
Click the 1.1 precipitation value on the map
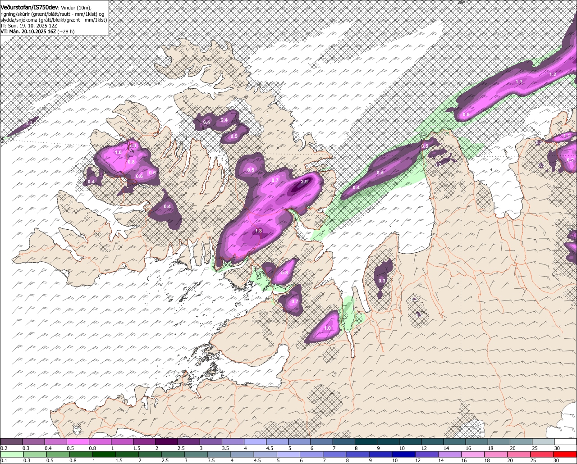[x=519, y=82]
